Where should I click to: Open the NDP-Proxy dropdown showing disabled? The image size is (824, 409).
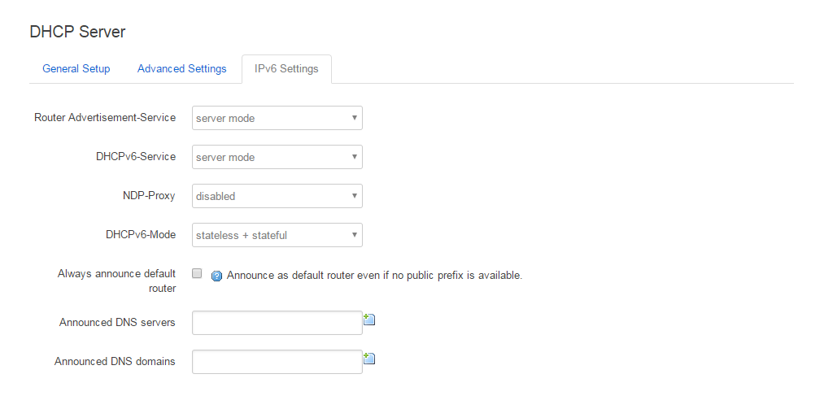pos(277,196)
